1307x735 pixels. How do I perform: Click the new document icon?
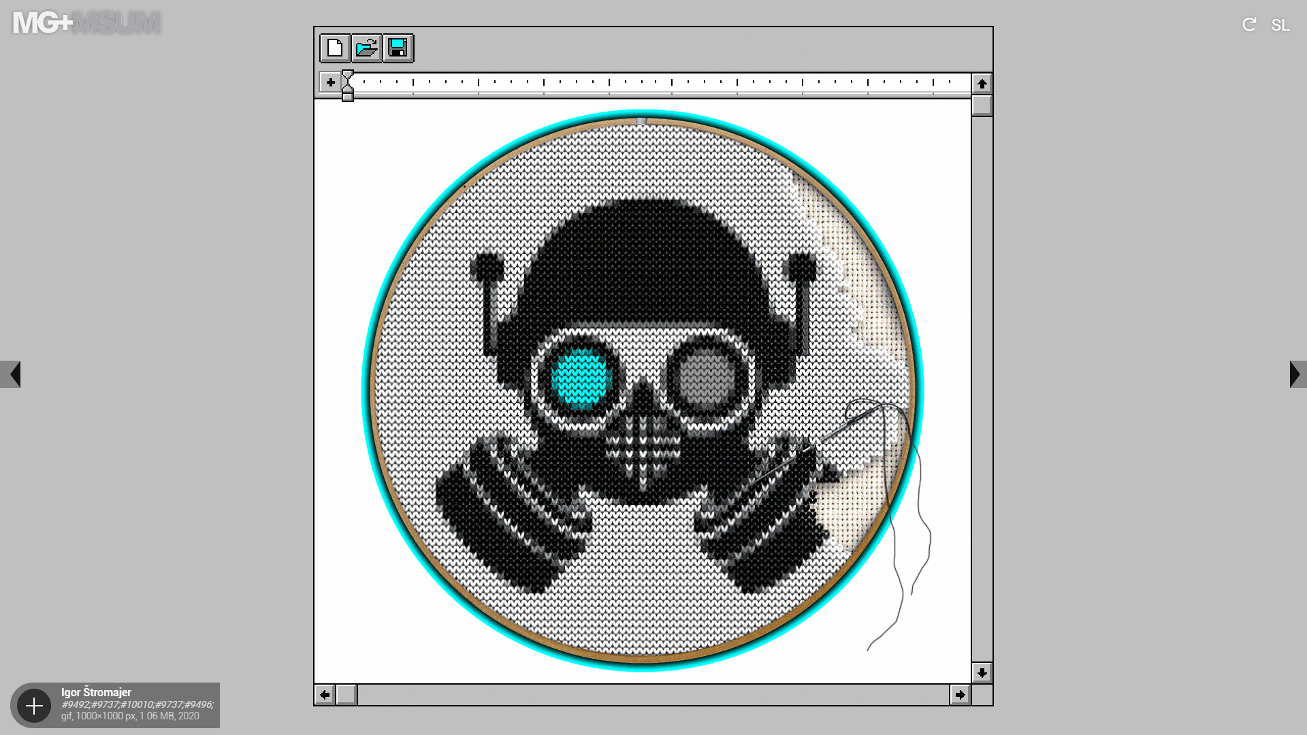pyautogui.click(x=335, y=48)
